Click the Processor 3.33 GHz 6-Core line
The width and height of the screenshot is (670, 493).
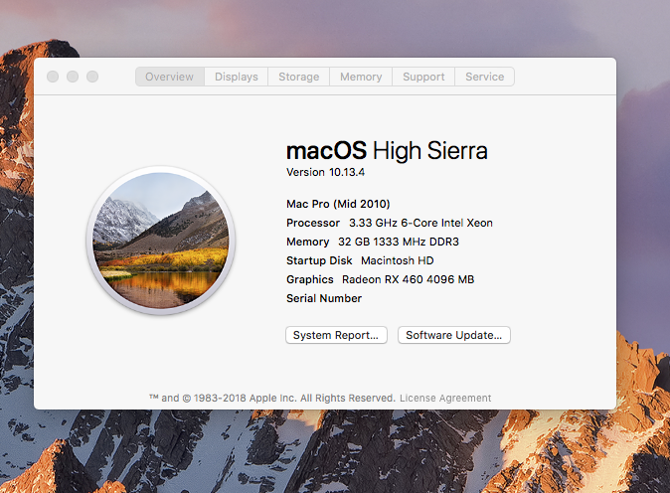pyautogui.click(x=390, y=223)
